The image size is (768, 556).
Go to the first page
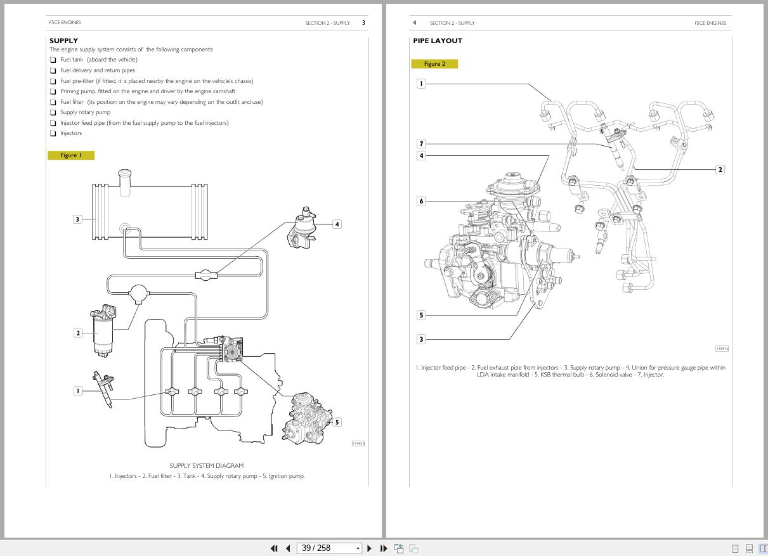pyautogui.click(x=274, y=548)
